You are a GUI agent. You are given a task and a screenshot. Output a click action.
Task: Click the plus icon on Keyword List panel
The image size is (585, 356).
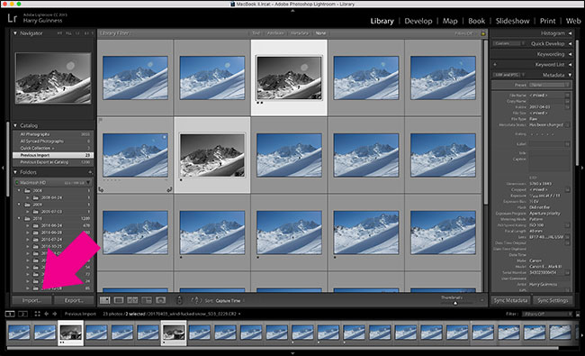tap(495, 65)
